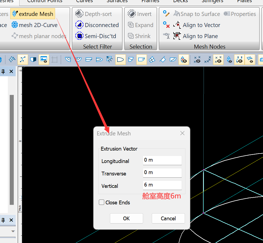Open the Surfaces ribbon tab
Image resolution: width=263 pixels, height=243 pixels.
point(117,1)
